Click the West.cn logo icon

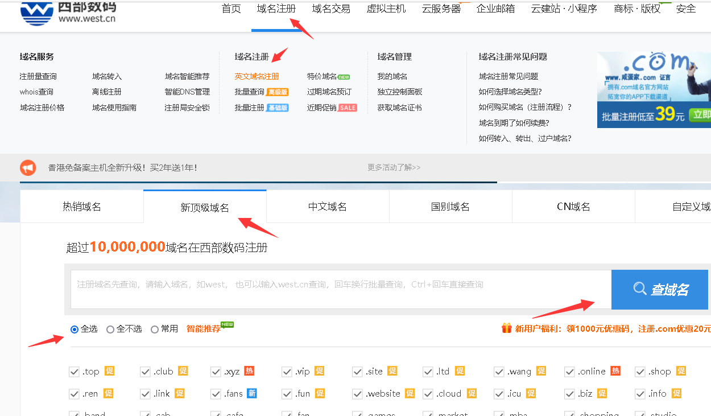(x=36, y=13)
